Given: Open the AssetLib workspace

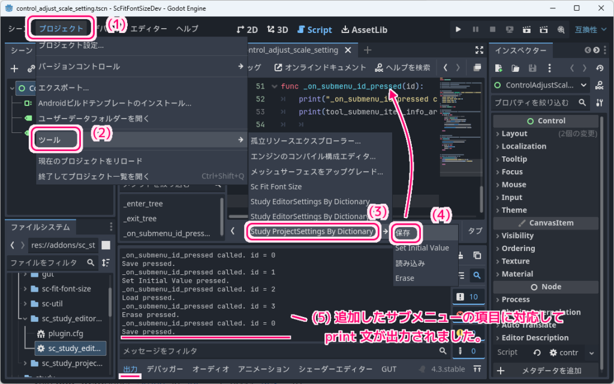Looking at the screenshot, I should tap(365, 29).
